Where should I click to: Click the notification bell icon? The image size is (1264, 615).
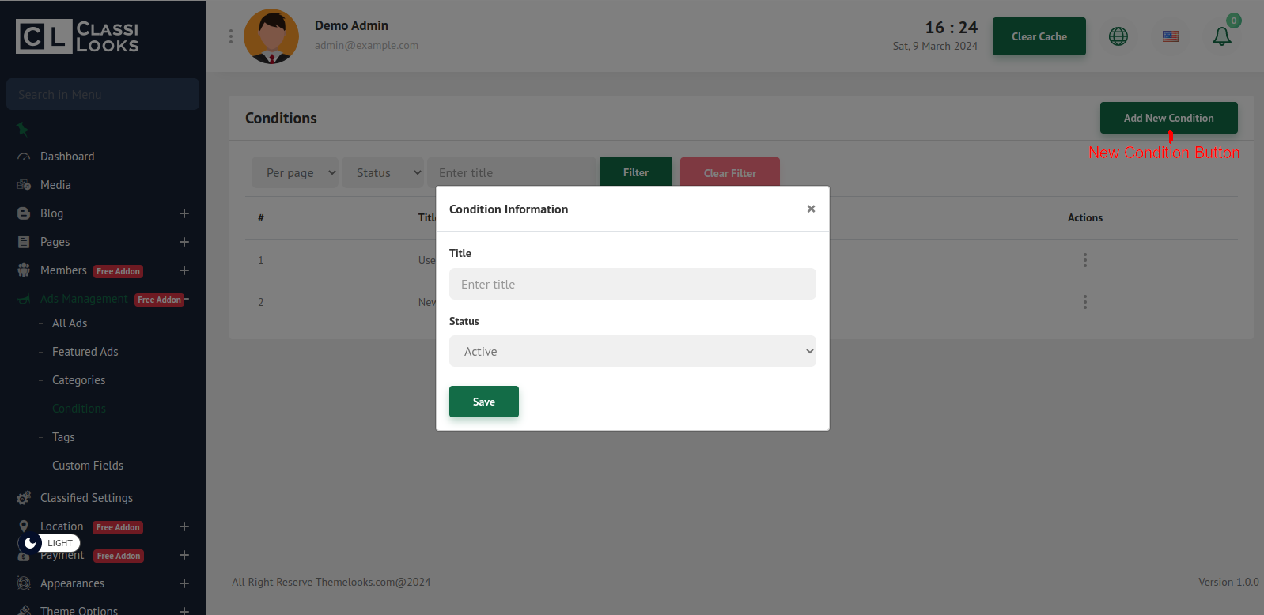point(1221,36)
